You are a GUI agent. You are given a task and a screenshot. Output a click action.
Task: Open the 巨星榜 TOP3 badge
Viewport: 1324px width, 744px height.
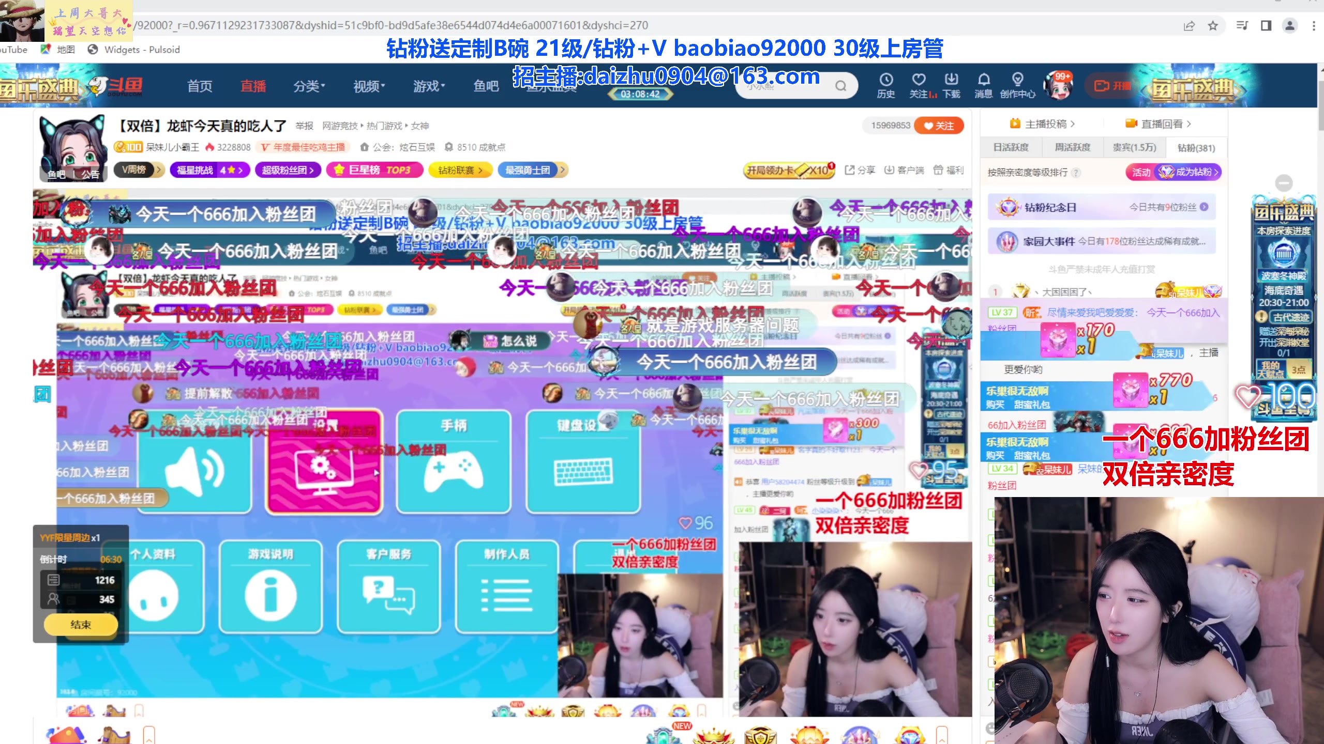tap(375, 170)
